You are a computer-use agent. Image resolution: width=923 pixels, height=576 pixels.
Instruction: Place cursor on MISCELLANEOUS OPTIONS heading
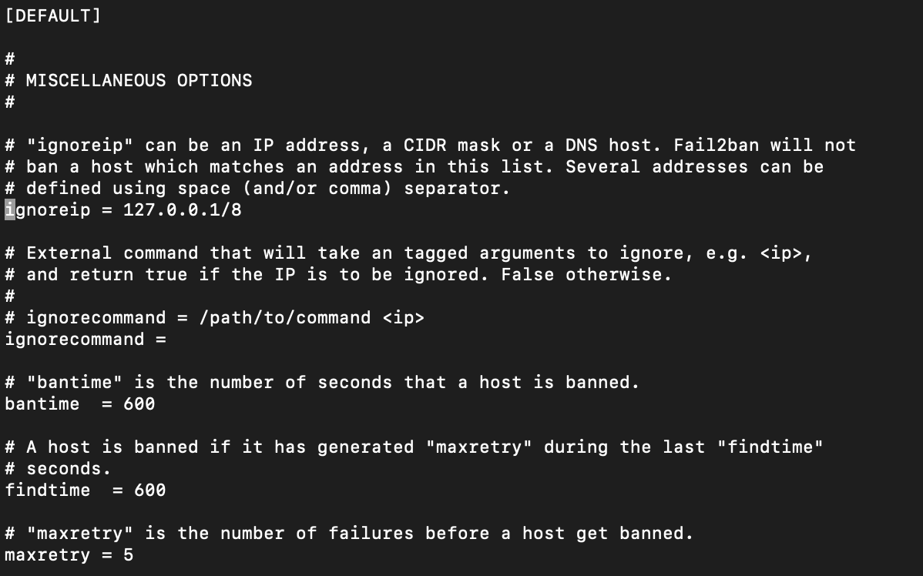pos(139,80)
